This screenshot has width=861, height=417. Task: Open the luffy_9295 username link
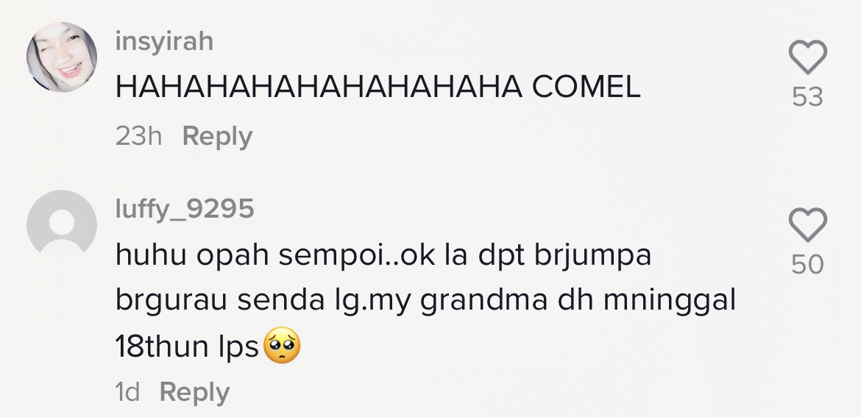pos(185,210)
